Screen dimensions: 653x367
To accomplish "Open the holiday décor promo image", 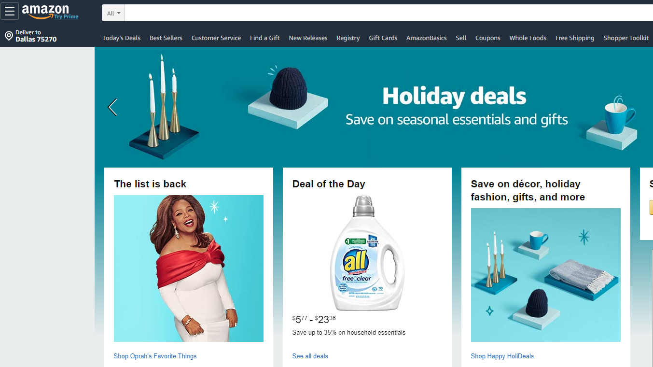I will (x=546, y=275).
